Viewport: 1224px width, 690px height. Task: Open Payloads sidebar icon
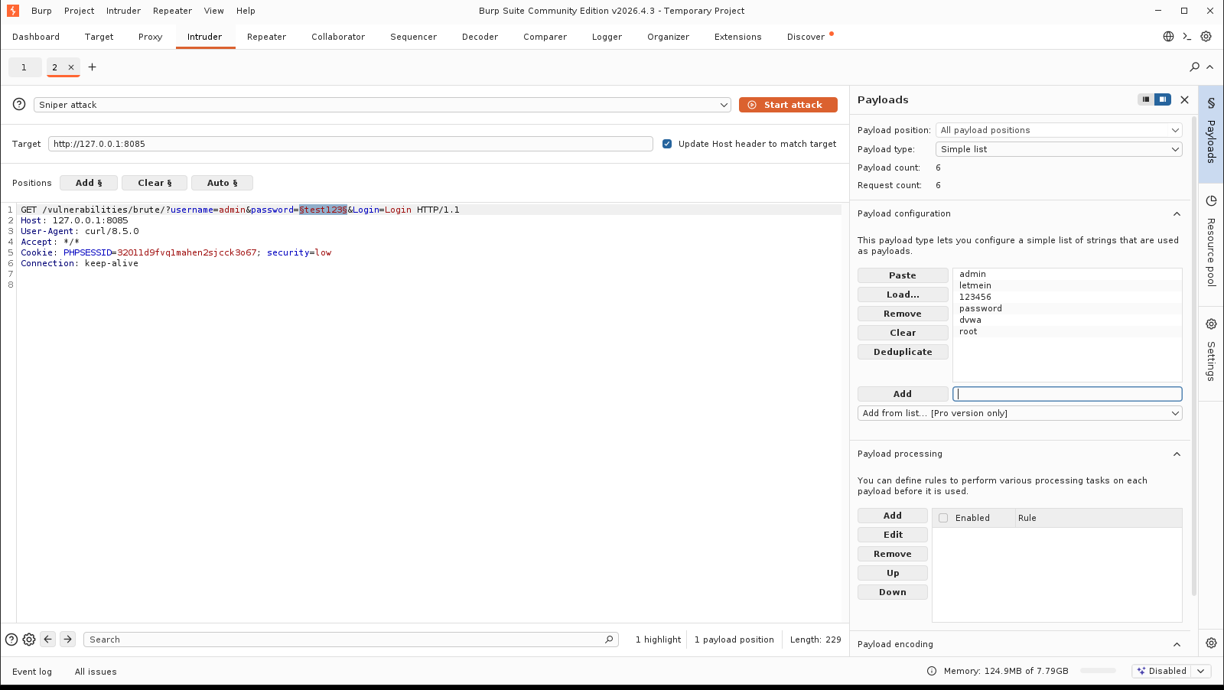(1211, 103)
